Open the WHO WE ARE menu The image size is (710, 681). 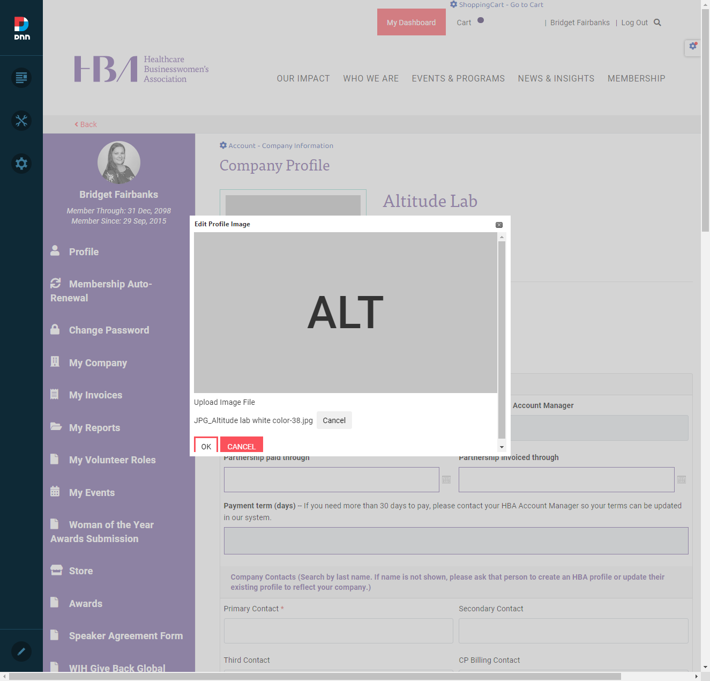point(371,78)
